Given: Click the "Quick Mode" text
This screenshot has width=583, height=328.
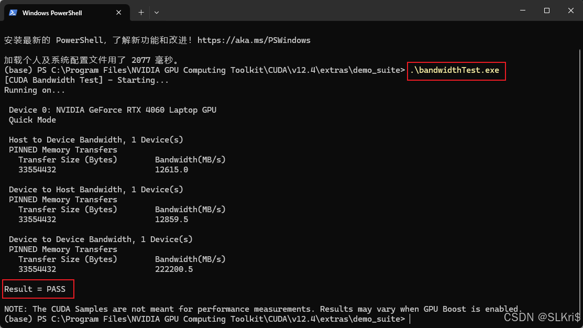Looking at the screenshot, I should coord(32,120).
